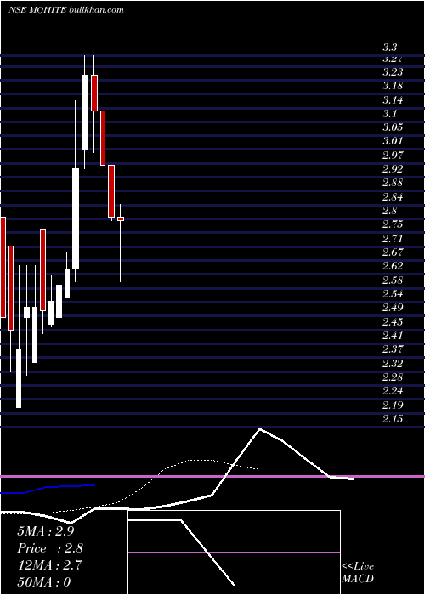Click the 2.8 price axis label
The height and width of the screenshot is (595, 425).
pyautogui.click(x=389, y=211)
